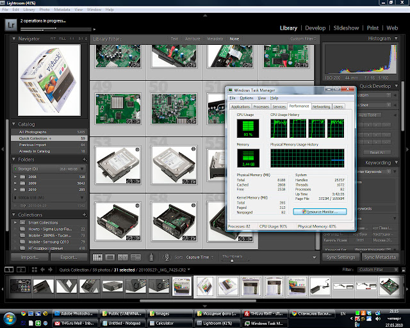Hide the left panel group arrow
The width and height of the screenshot is (410, 328).
coord(3,149)
